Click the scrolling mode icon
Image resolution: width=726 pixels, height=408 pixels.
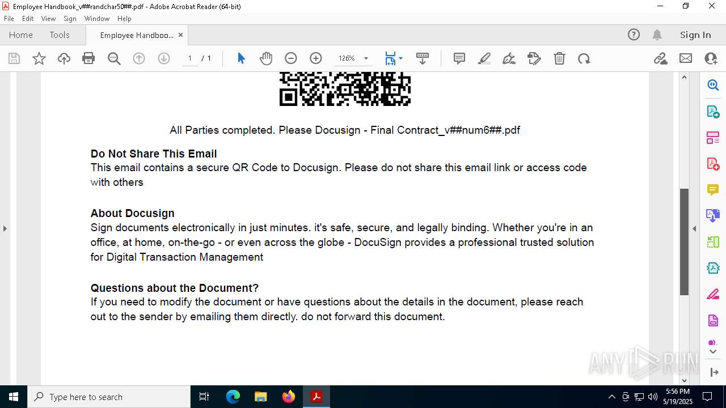(422, 58)
